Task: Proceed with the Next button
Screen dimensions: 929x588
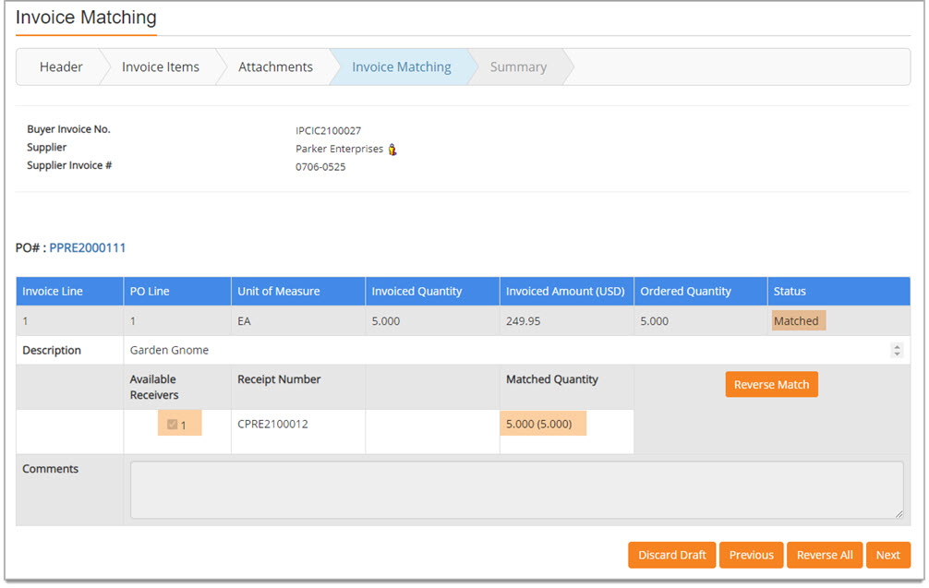Action: click(x=887, y=555)
